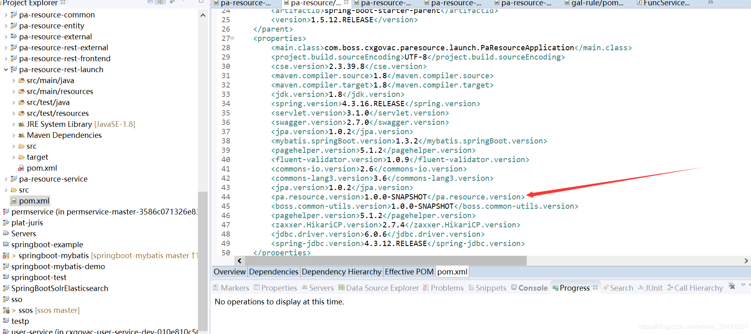The width and height of the screenshot is (751, 334).
Task: Switch to the Dependency Hierarchy tab
Action: pyautogui.click(x=341, y=272)
